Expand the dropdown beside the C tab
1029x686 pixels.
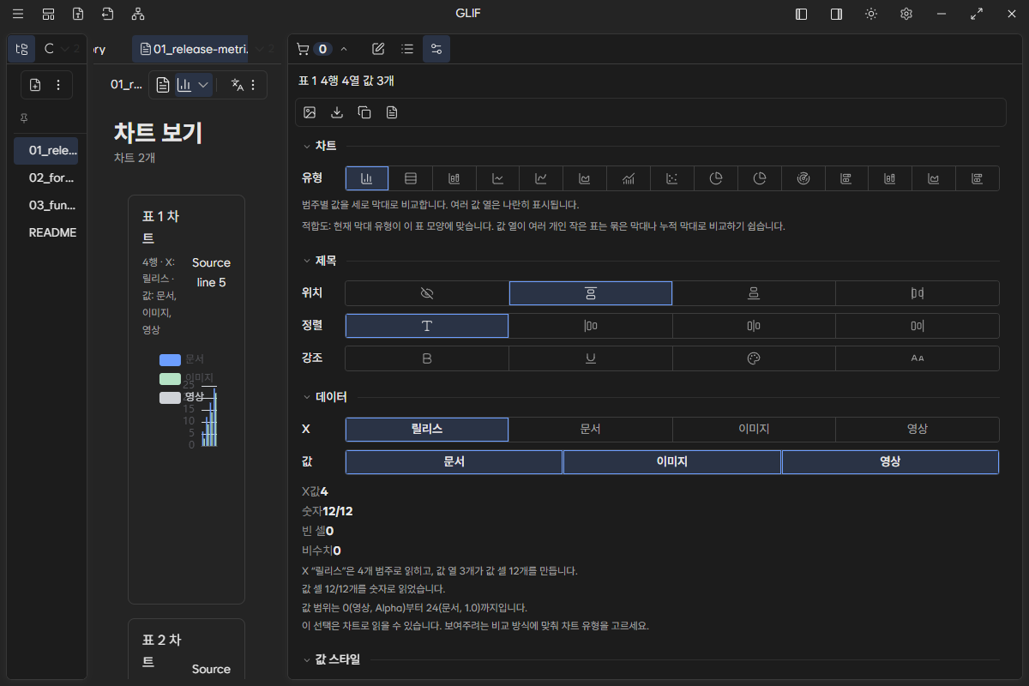tap(65, 49)
